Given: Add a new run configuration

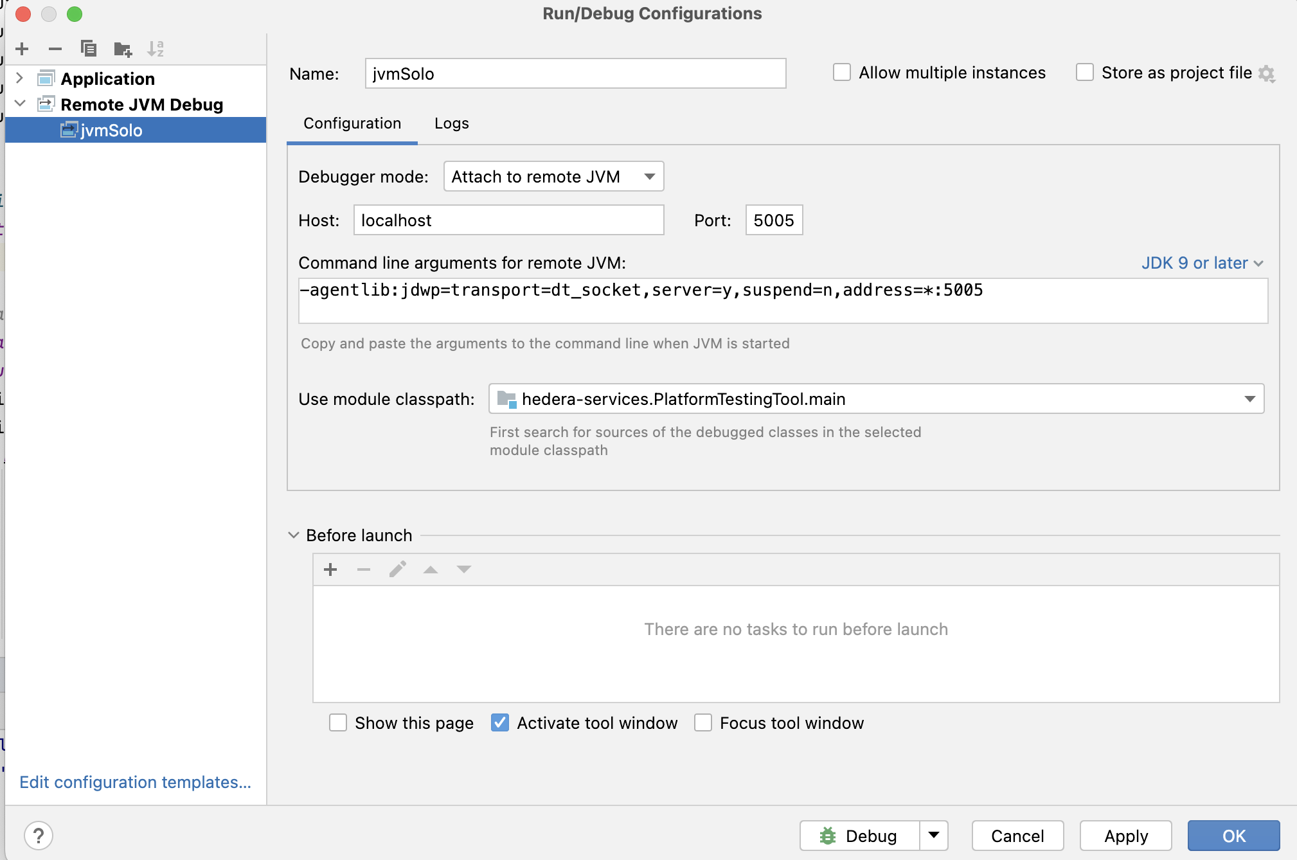Looking at the screenshot, I should point(22,48).
